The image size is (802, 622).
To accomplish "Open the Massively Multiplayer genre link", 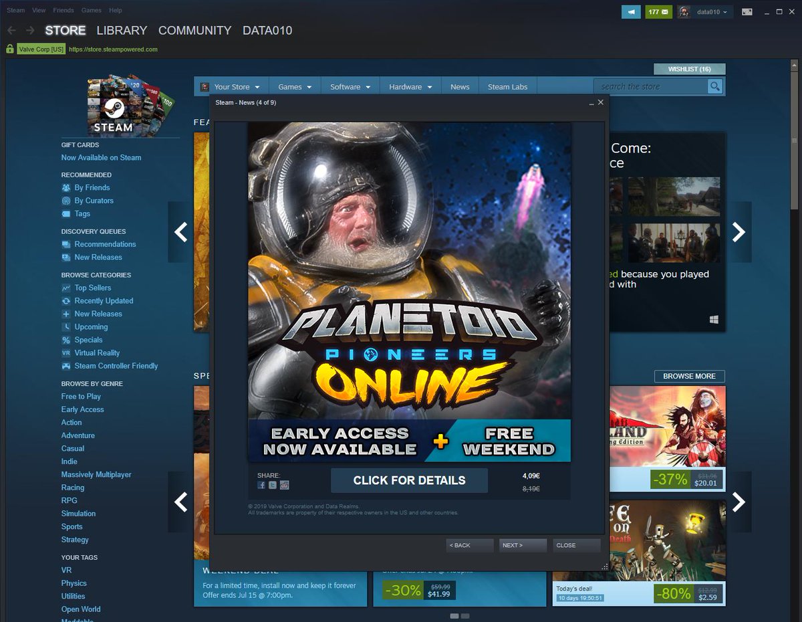I will (96, 475).
